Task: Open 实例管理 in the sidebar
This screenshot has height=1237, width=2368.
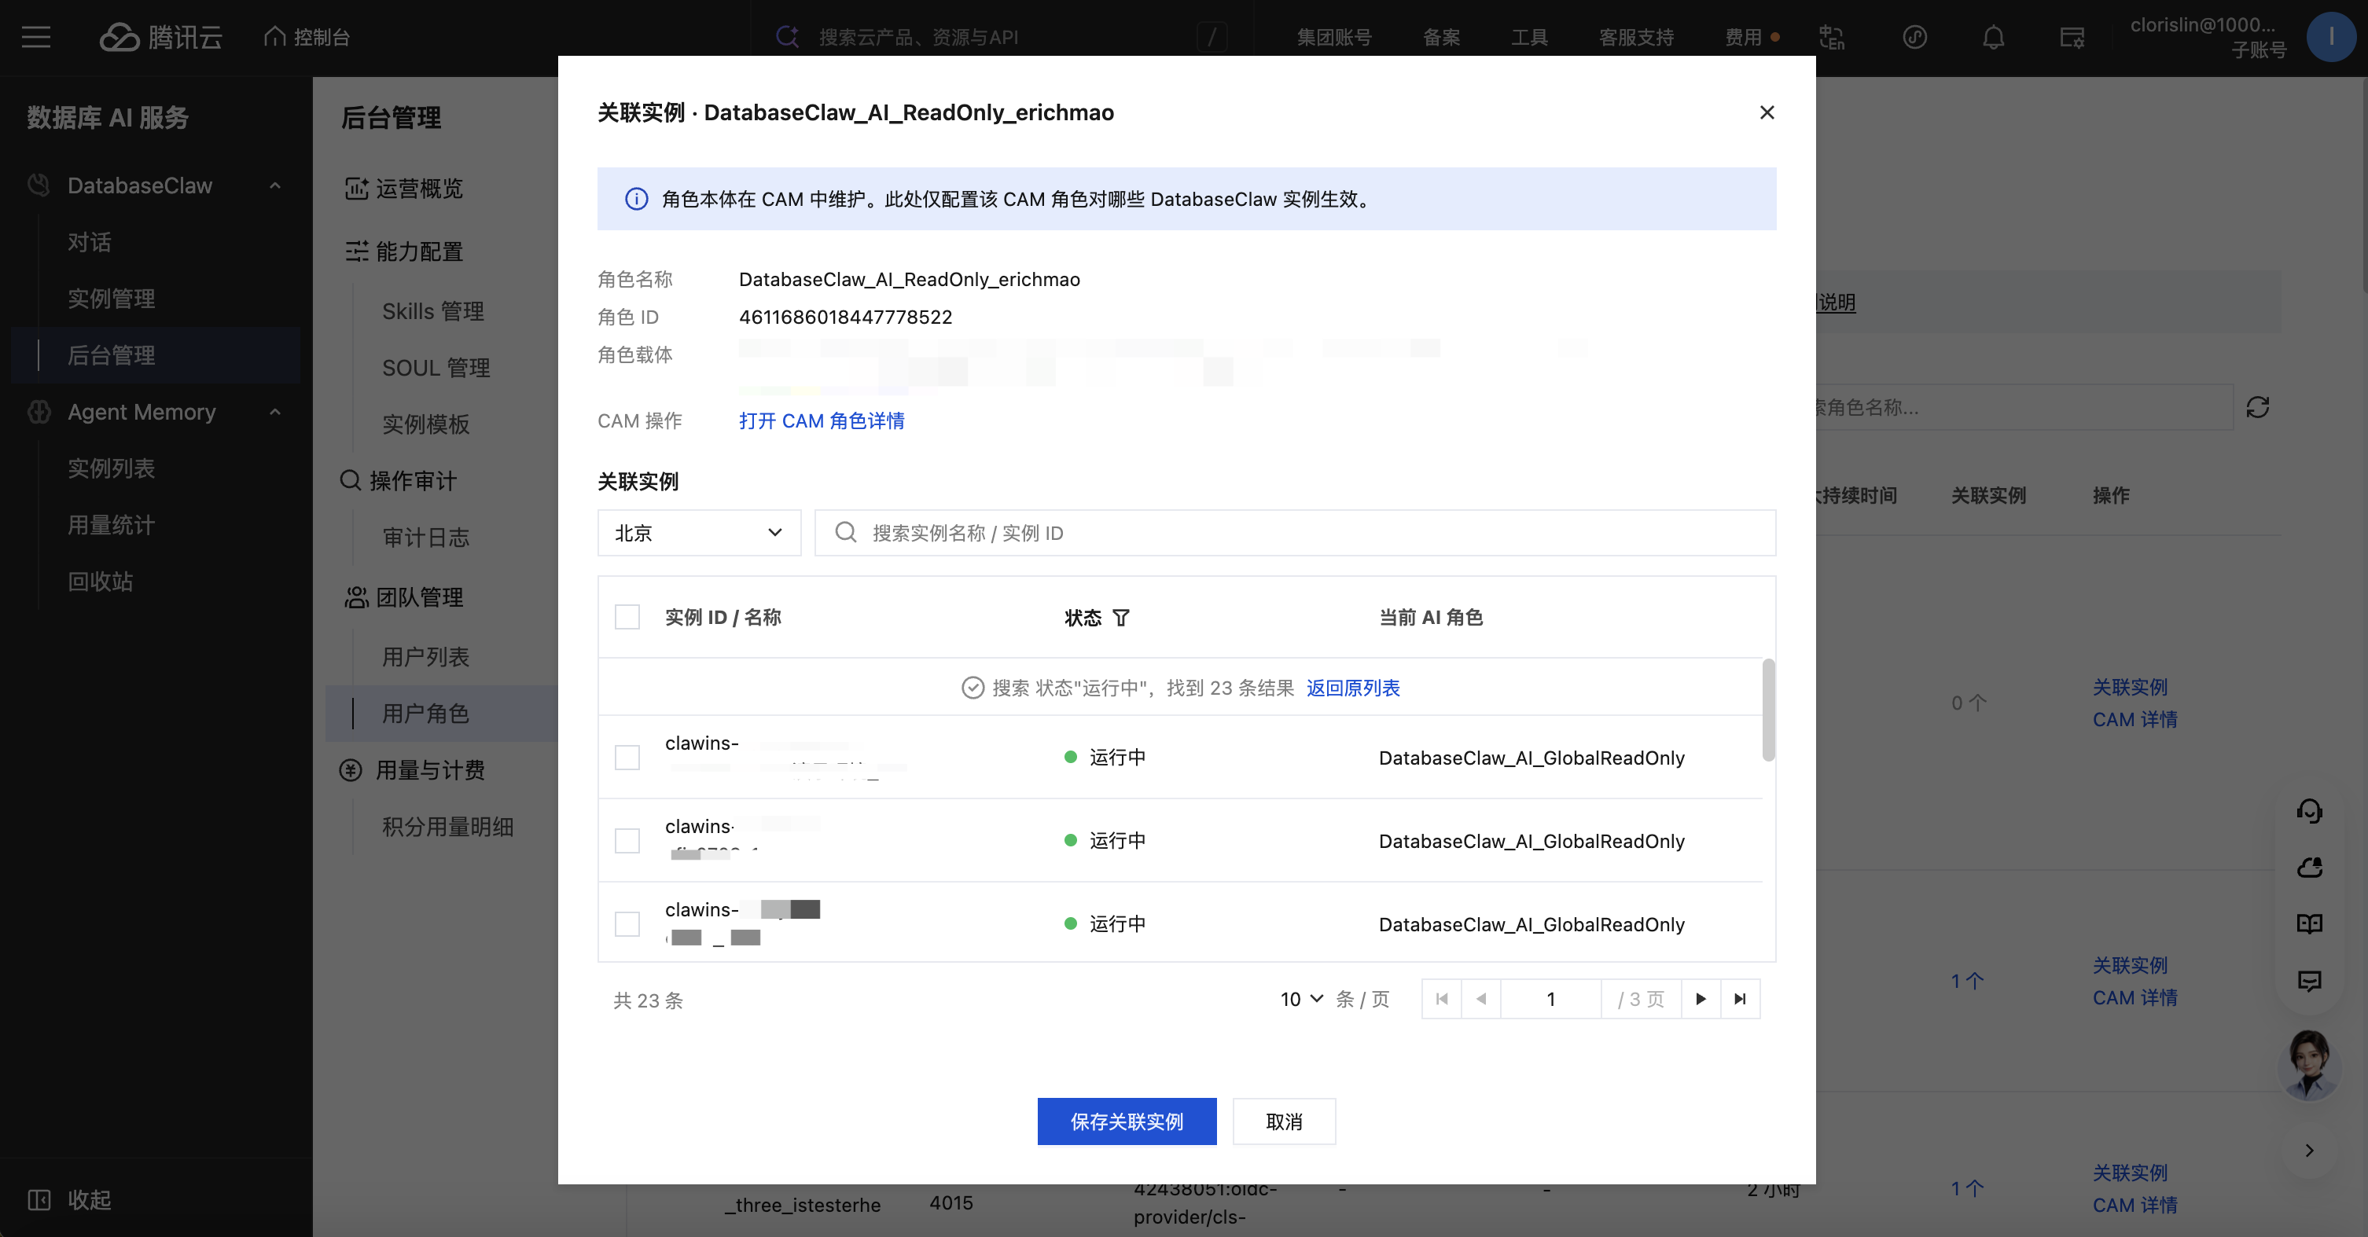Action: pyautogui.click(x=111, y=299)
